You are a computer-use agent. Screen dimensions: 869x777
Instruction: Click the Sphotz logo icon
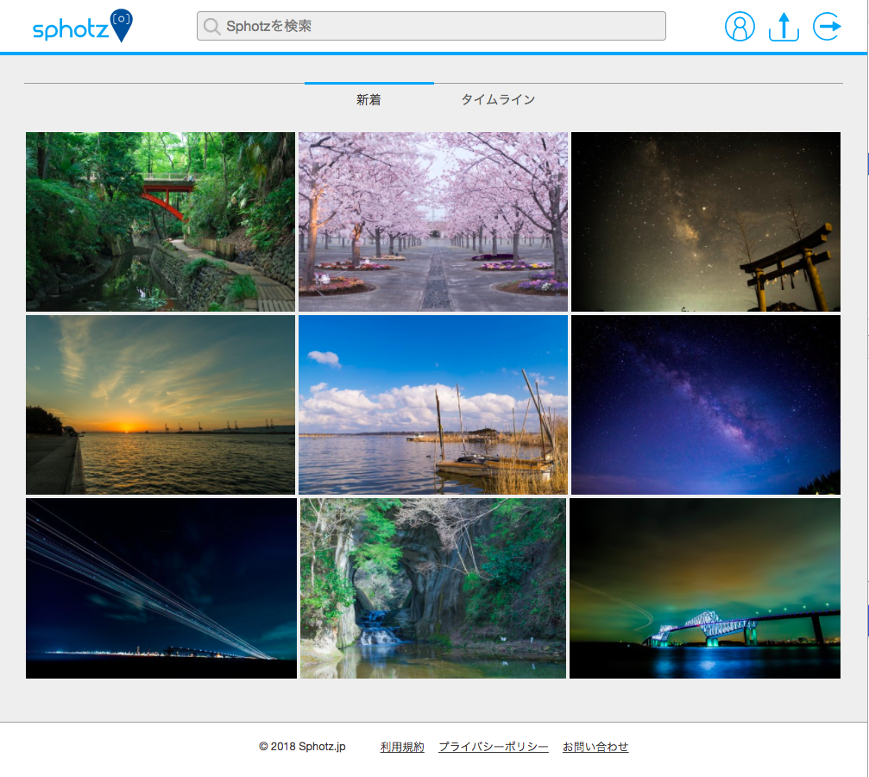(82, 26)
